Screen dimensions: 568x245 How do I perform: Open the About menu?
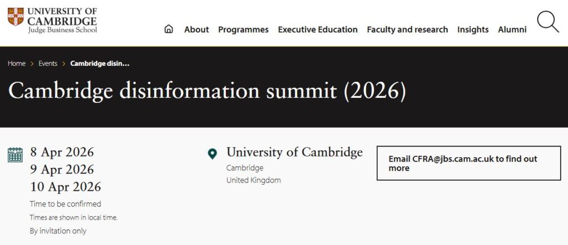196,30
